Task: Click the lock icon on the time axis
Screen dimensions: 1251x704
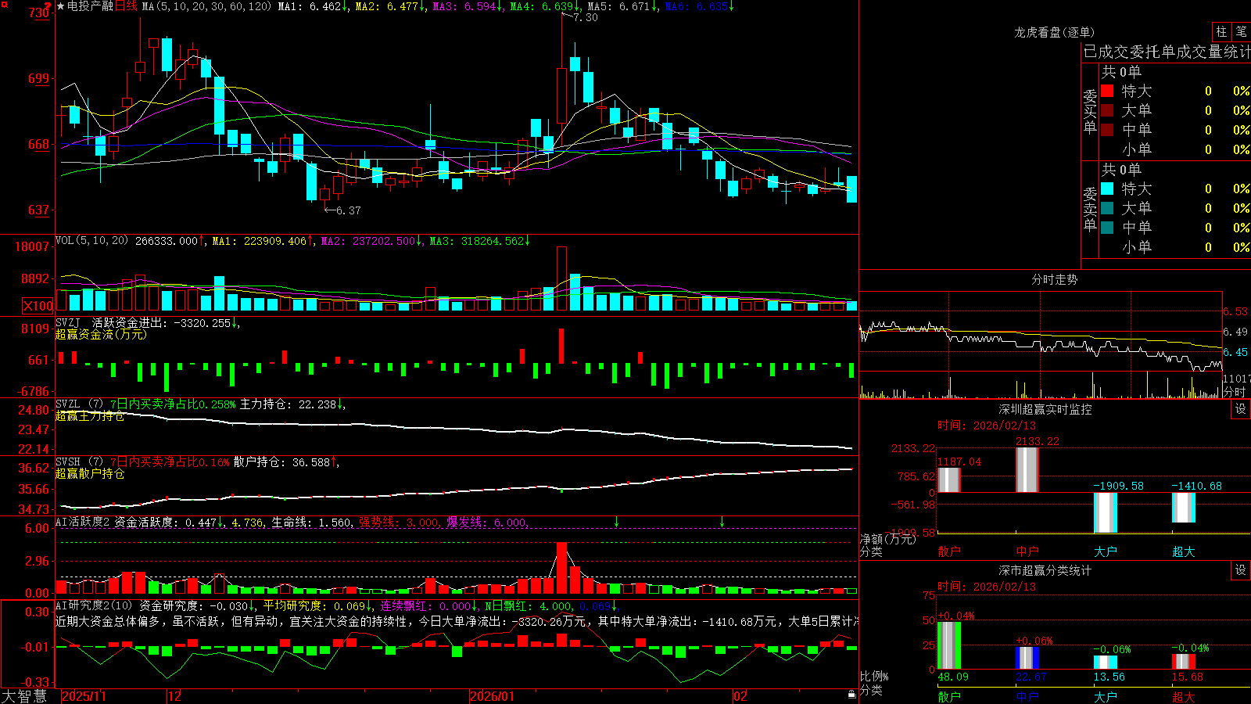Action: click(851, 695)
